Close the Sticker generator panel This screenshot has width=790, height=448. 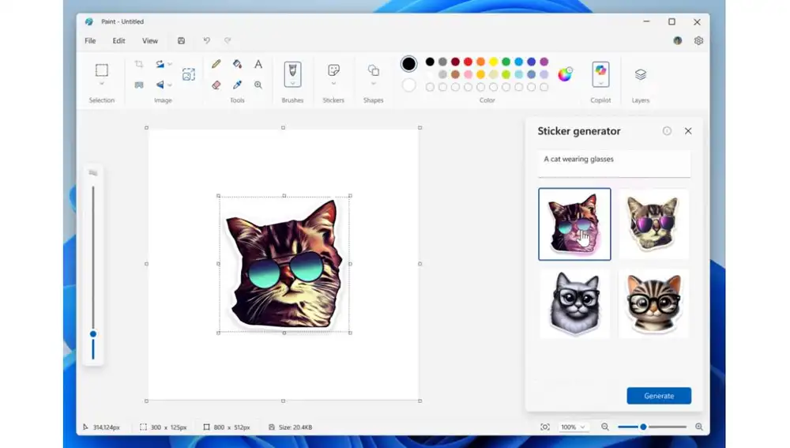pyautogui.click(x=688, y=131)
